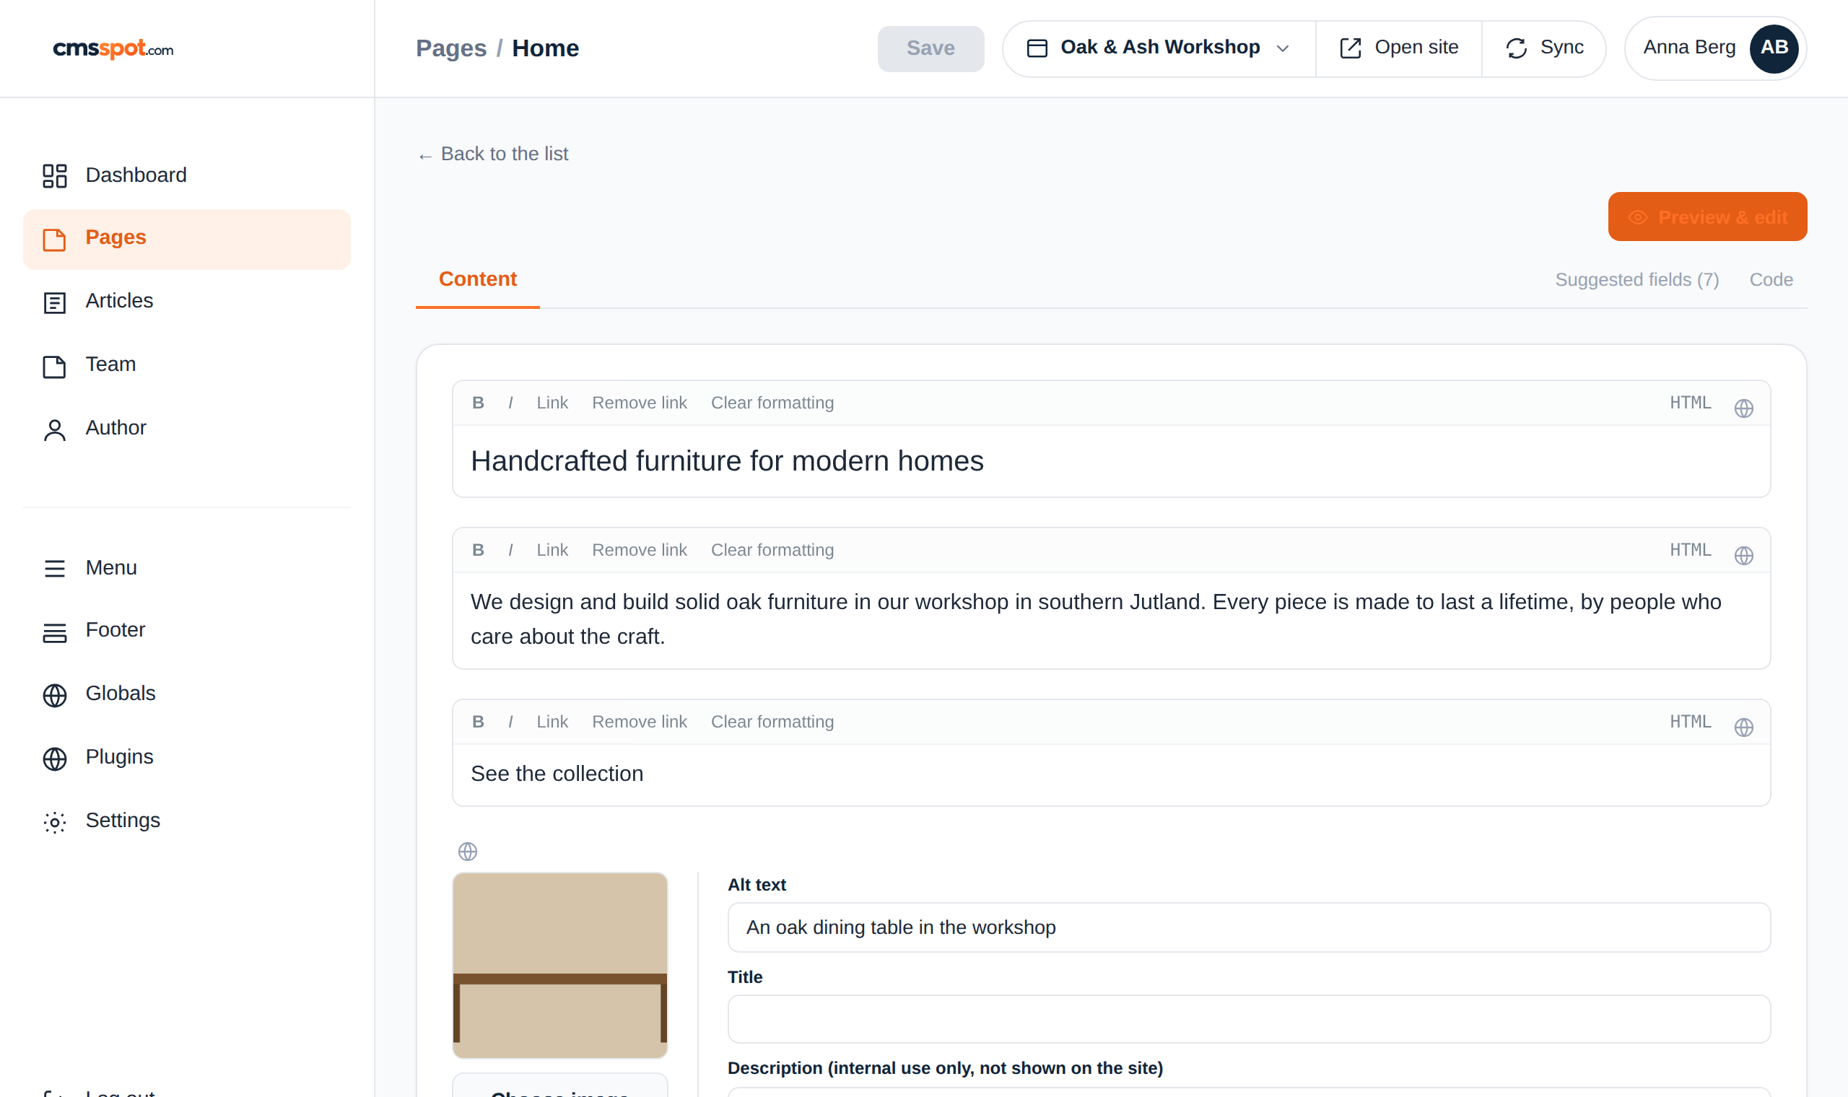1848x1097 pixels.
Task: Click the AB user avatar
Action: click(x=1774, y=48)
